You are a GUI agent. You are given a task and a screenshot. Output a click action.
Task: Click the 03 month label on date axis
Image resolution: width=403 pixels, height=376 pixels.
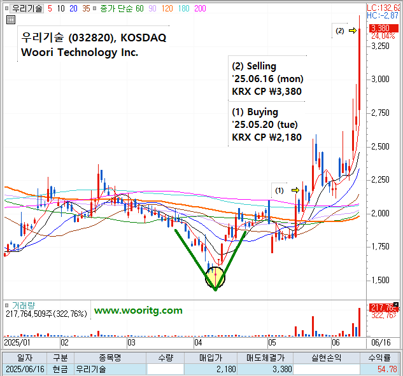[x=131, y=342]
